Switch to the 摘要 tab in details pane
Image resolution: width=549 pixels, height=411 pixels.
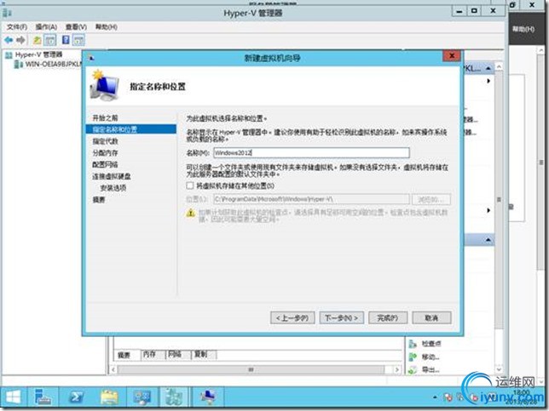[124, 355]
